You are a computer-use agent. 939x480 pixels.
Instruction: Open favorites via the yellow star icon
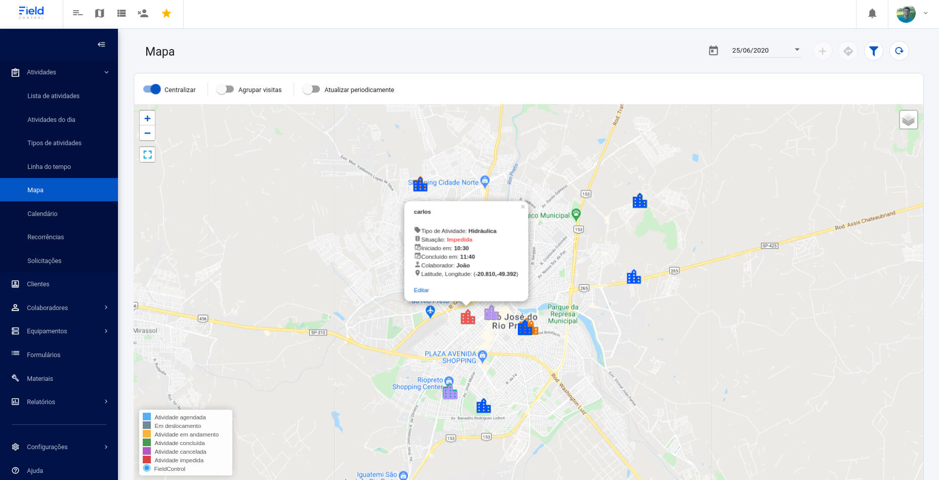(166, 13)
